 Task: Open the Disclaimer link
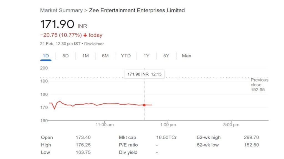(94, 44)
